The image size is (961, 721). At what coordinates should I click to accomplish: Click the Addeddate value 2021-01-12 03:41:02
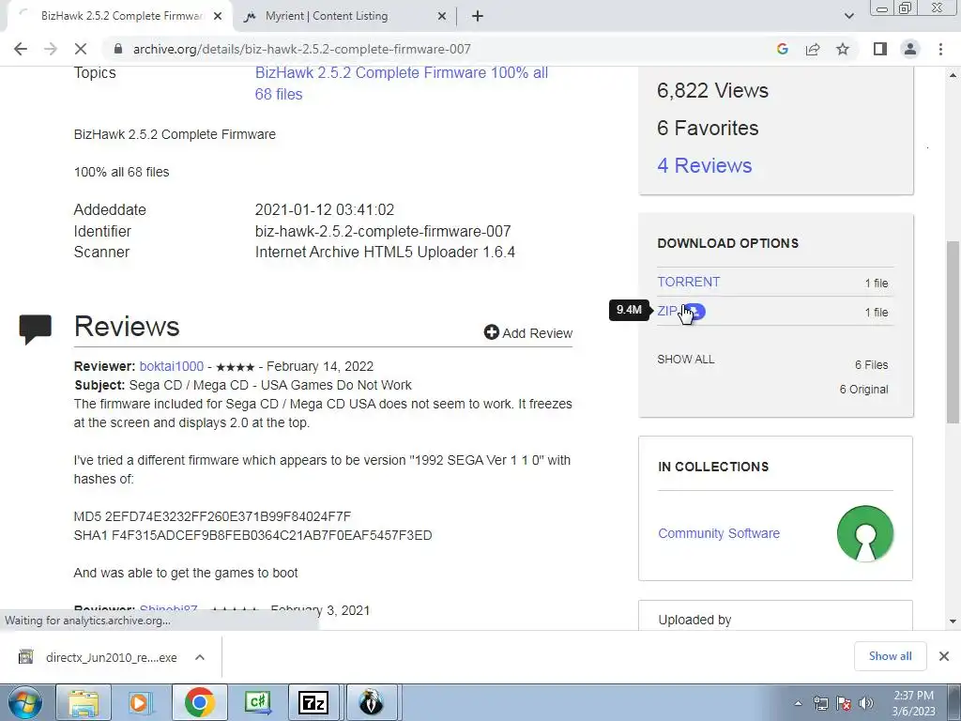(324, 209)
